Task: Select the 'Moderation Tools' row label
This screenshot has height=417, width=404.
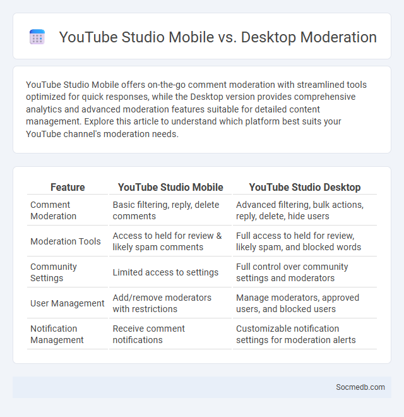Action: pyautogui.click(x=68, y=241)
